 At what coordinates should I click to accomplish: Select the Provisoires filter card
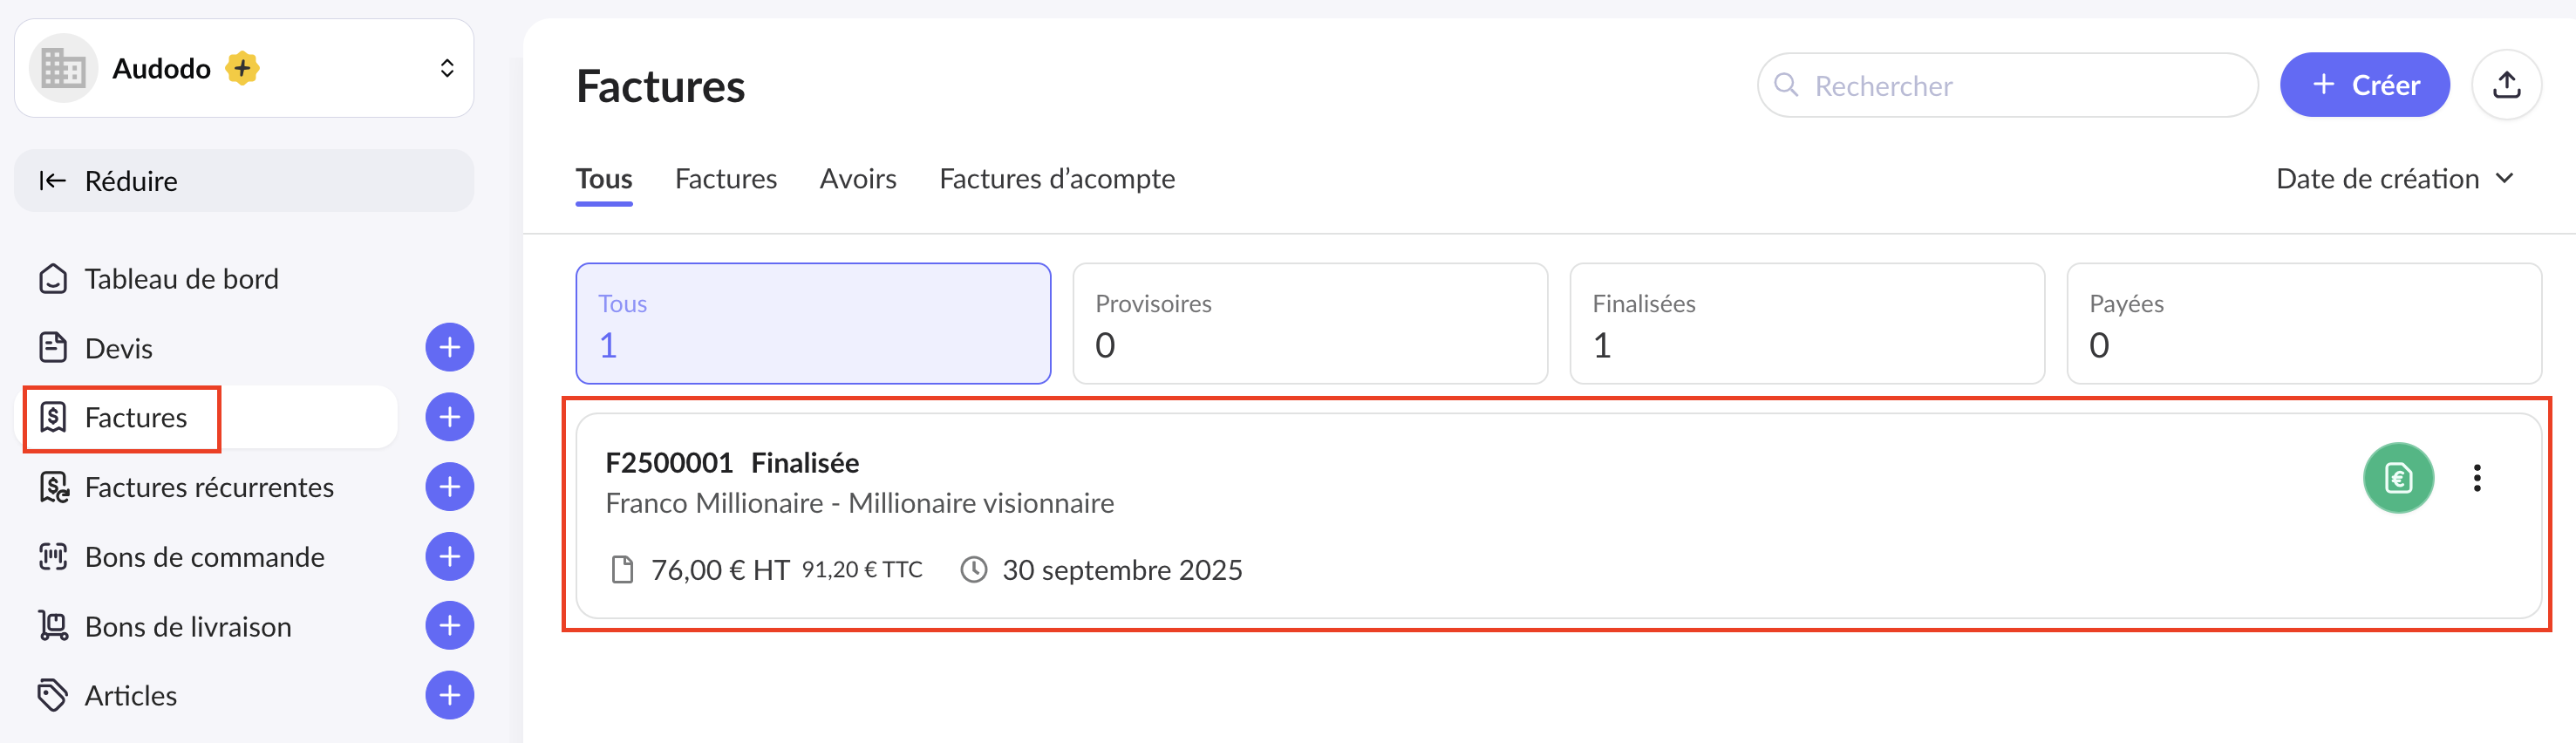tap(1309, 323)
